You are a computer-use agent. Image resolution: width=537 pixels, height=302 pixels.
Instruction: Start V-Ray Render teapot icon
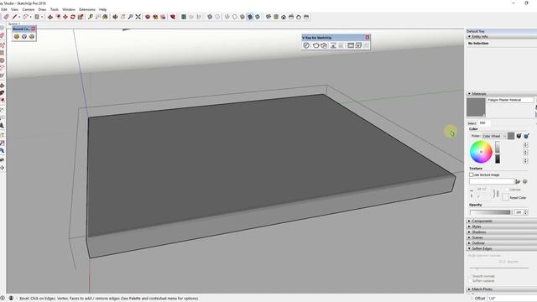pyautogui.click(x=315, y=45)
